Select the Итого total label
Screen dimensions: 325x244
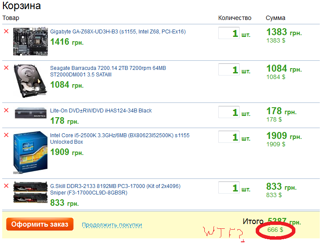[x=253, y=221]
